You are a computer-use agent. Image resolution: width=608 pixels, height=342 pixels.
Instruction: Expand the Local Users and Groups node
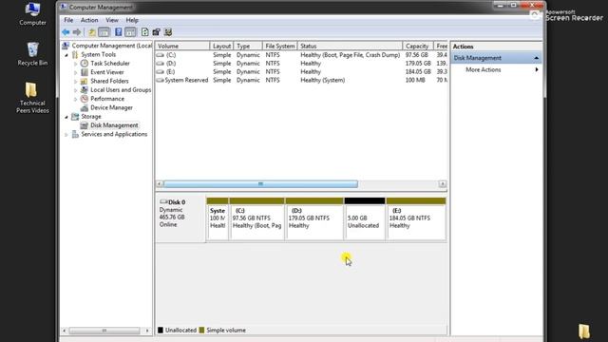76,90
